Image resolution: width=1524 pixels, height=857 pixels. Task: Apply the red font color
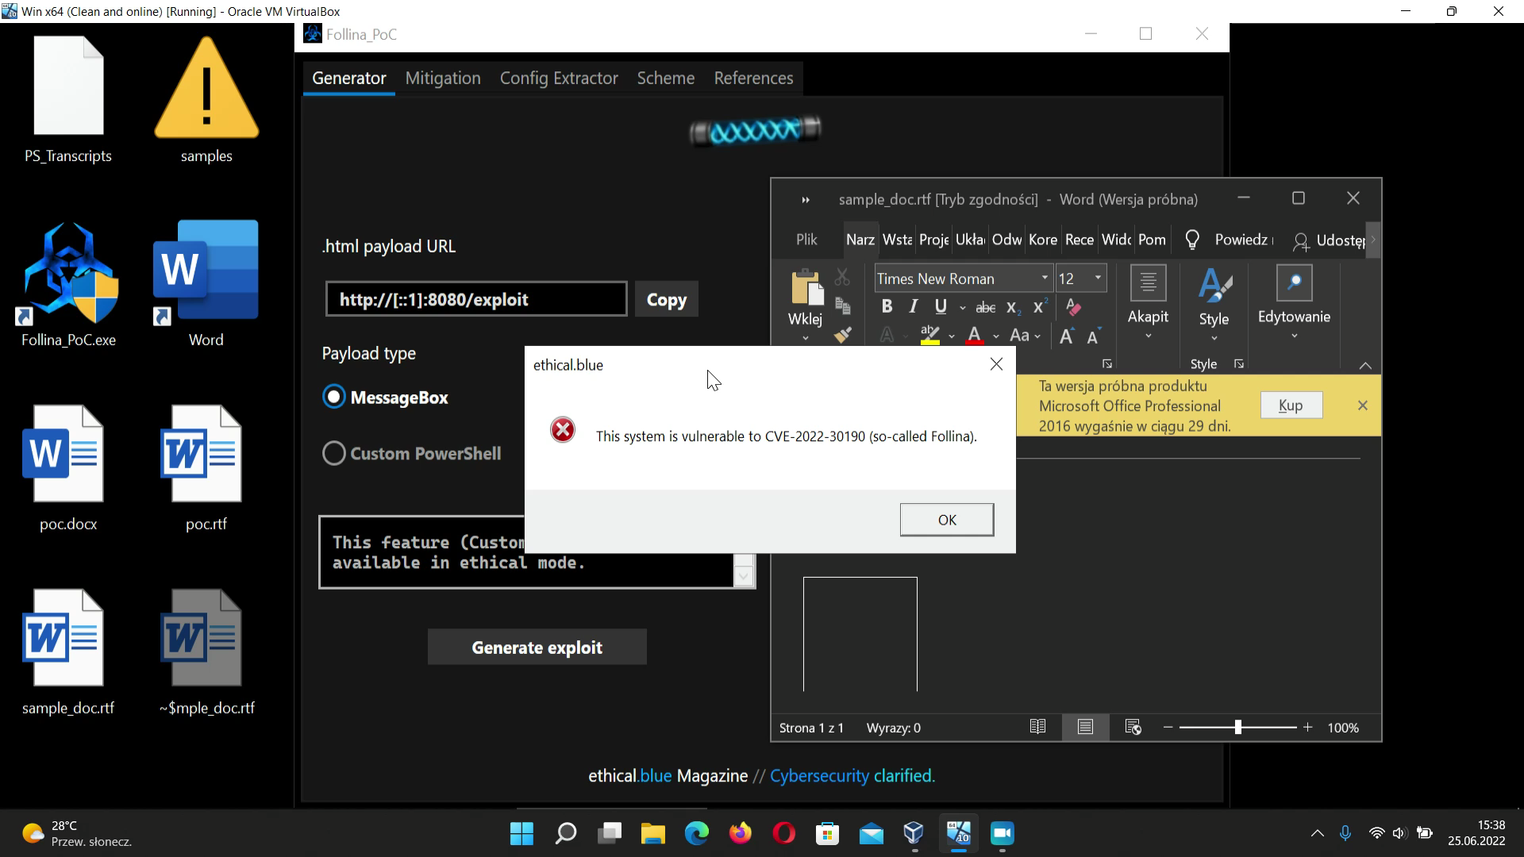974,335
